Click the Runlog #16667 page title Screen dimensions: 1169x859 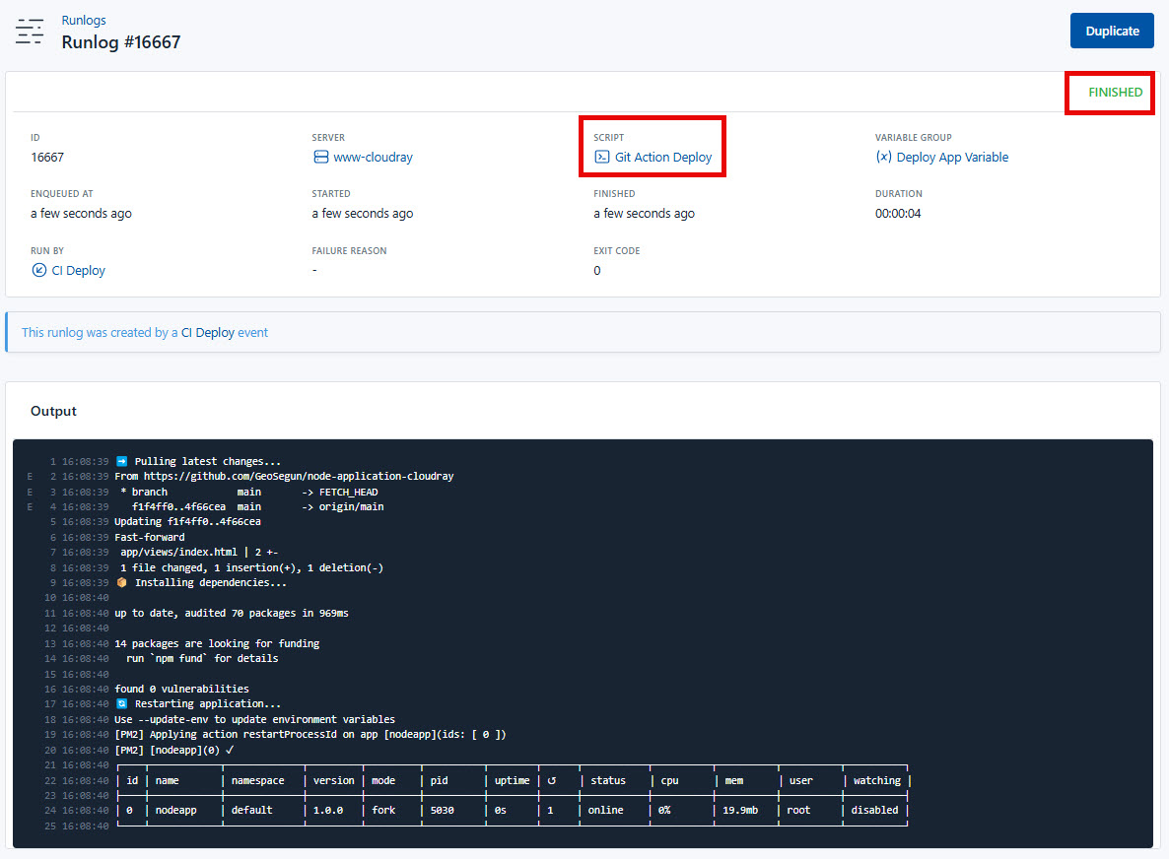point(121,41)
